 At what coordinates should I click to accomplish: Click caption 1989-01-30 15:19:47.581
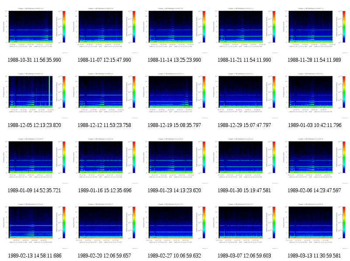pos(244,190)
